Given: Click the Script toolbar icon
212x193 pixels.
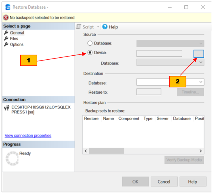Looking at the screenshot, I should pos(79,27).
